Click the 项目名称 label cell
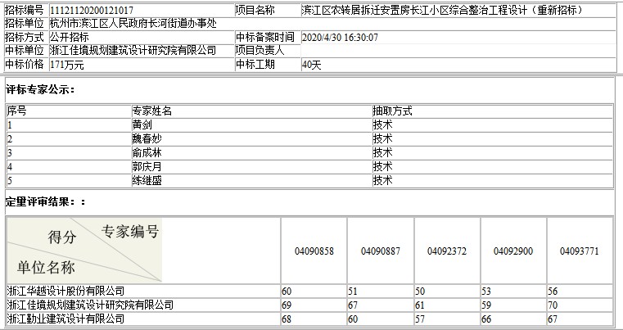The width and height of the screenshot is (623, 330). pyautogui.click(x=255, y=11)
